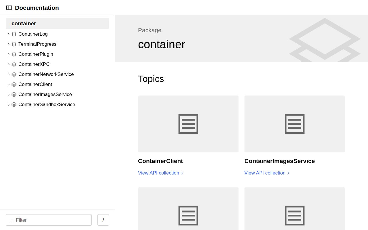Click the ContainerImagesService card document icon

click(x=295, y=124)
